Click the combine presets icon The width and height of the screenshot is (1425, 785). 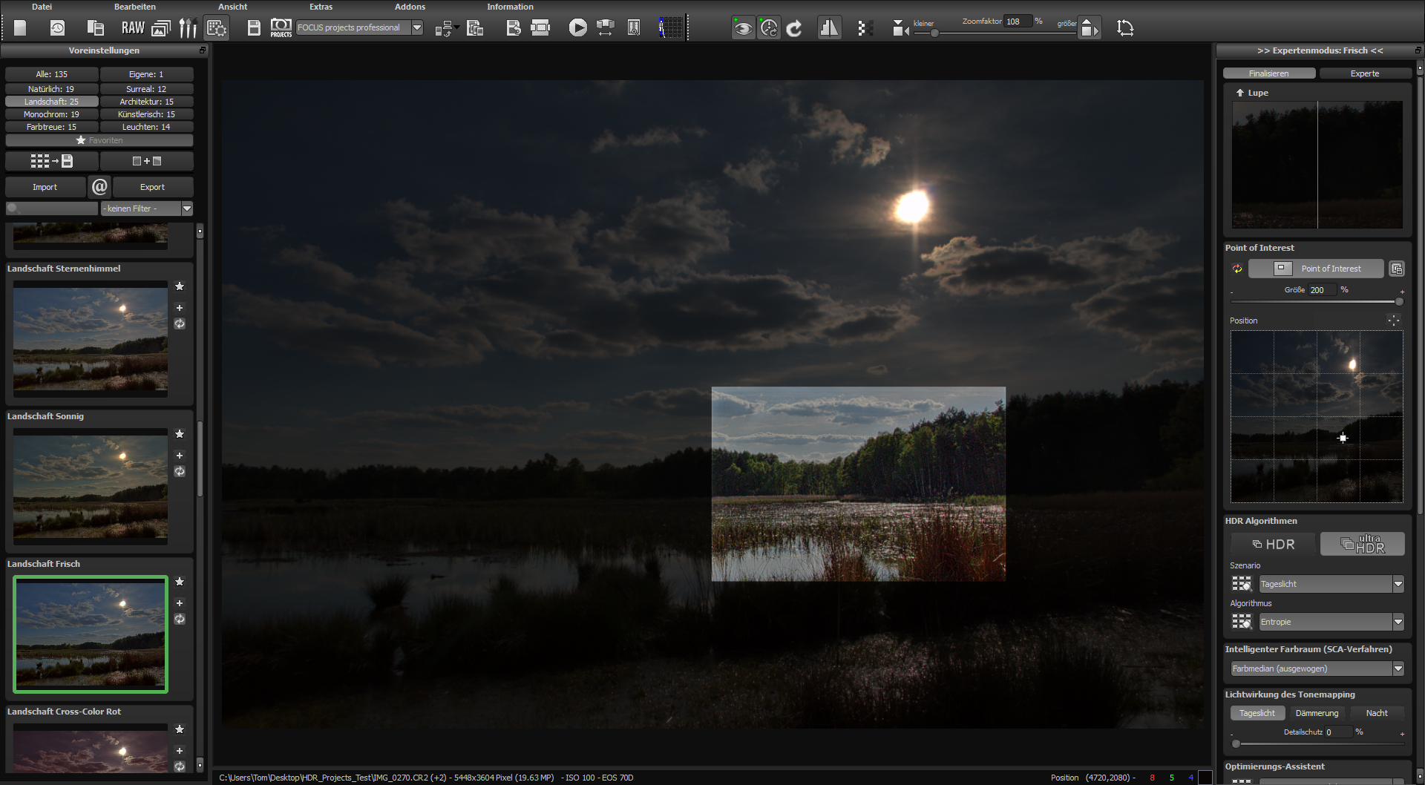146,161
